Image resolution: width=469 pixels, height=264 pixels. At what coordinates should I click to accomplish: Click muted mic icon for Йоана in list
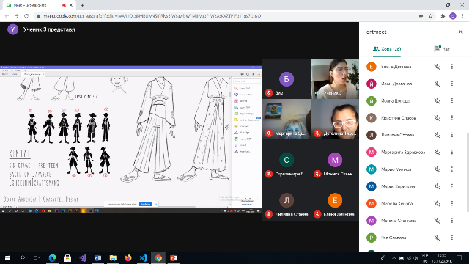(x=437, y=100)
